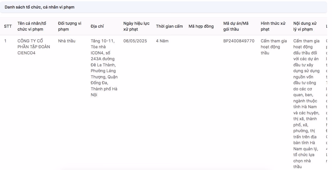Select the project code BP2400849770
332x170 pixels.
[x=239, y=41]
